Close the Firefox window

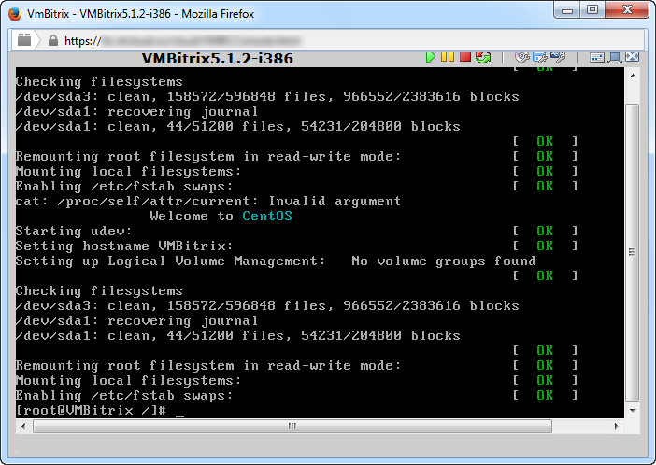pyautogui.click(x=627, y=10)
